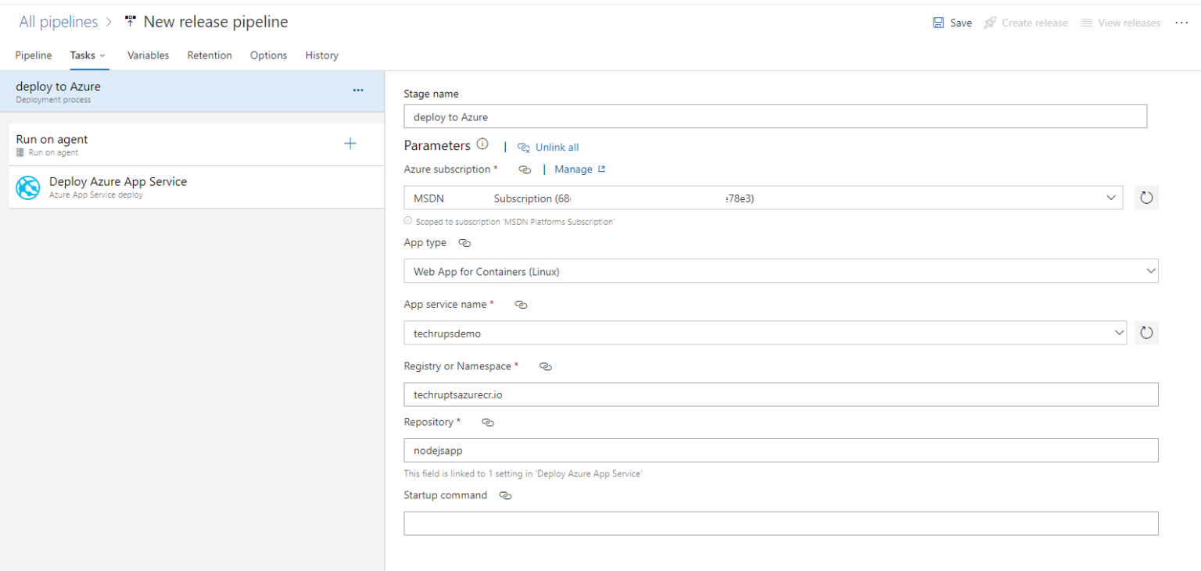
Task: Refresh the App service name list
Action: coord(1146,332)
